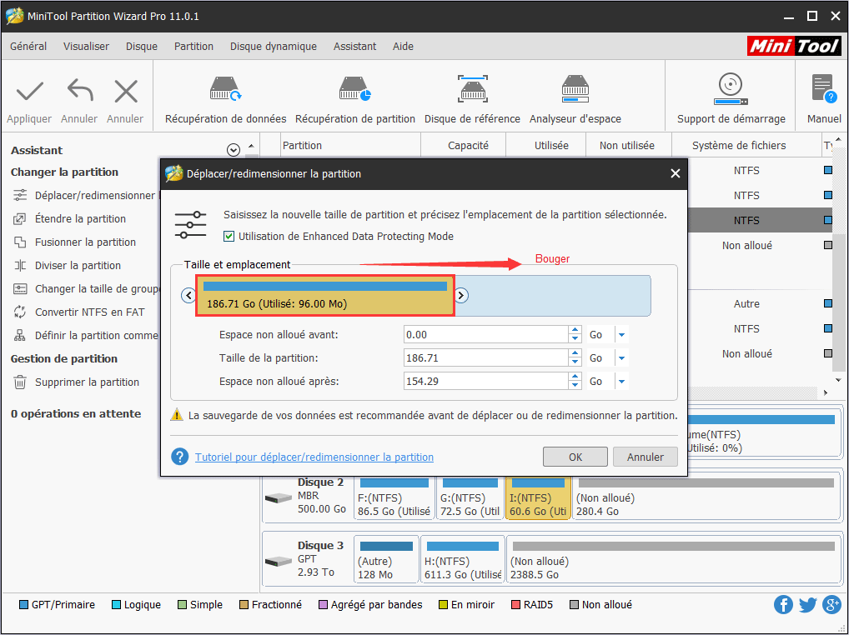Open the Tutoriel pour déplacer/redimensionner link
This screenshot has width=849, height=635.
(314, 457)
